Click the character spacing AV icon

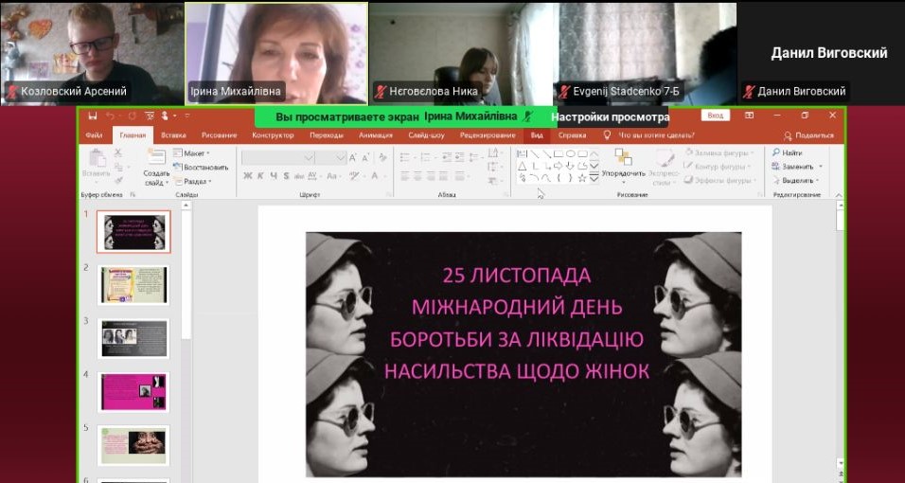click(312, 175)
